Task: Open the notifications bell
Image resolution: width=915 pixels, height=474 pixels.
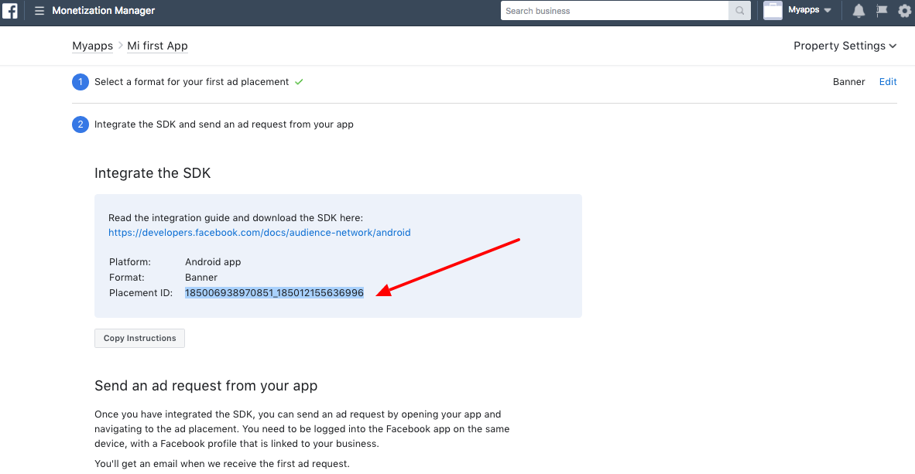Action: coord(858,11)
